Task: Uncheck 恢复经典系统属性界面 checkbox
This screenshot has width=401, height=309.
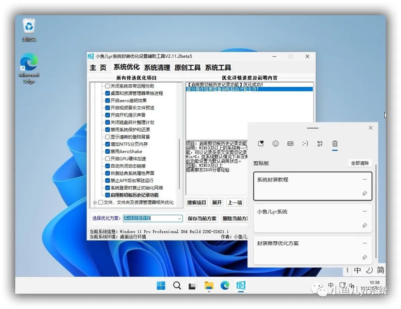Action: [108, 173]
